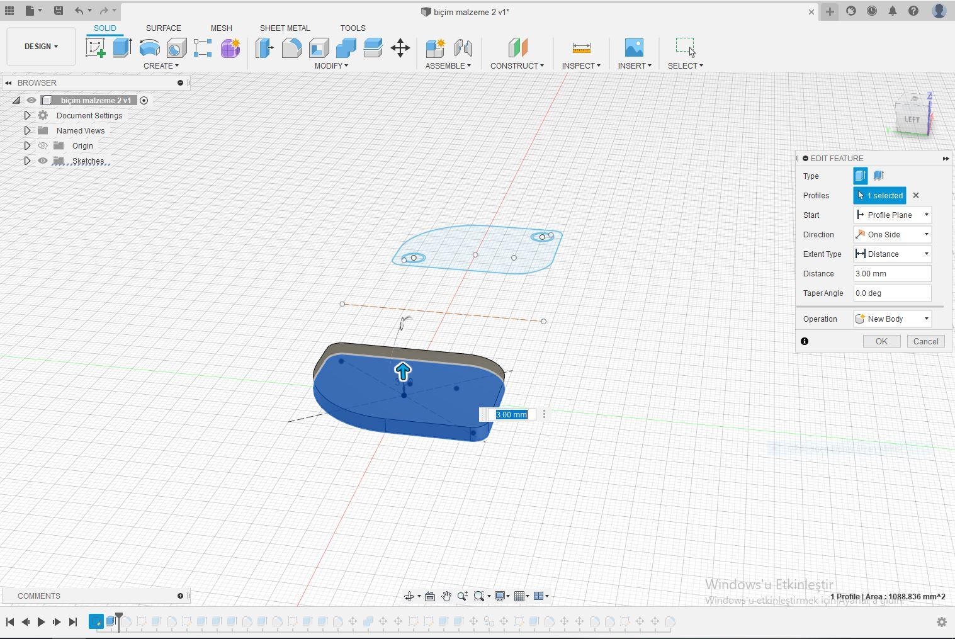Screen dimensions: 955x639
Task: Pick the Fillet tool
Action: pyautogui.click(x=291, y=48)
